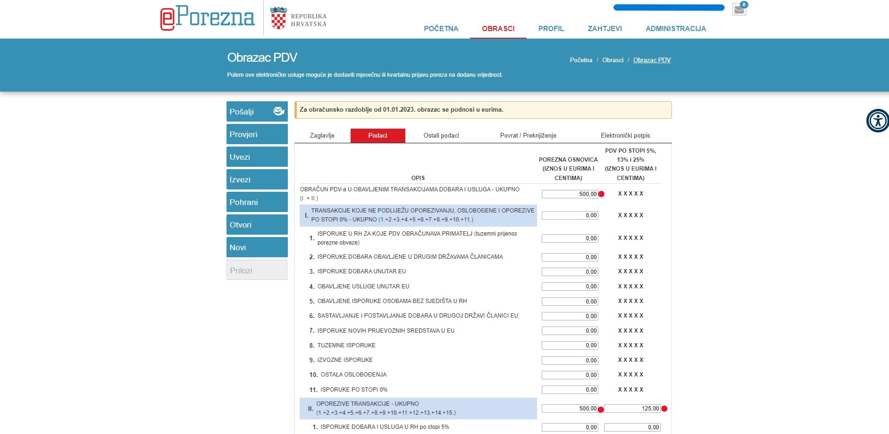Open PROFIL in top navigation
This screenshot has width=889, height=434.
point(551,29)
